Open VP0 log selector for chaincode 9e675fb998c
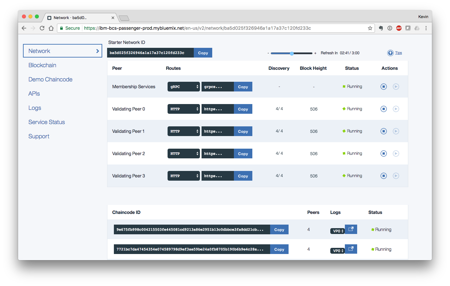This screenshot has width=450, height=286. 337,231
